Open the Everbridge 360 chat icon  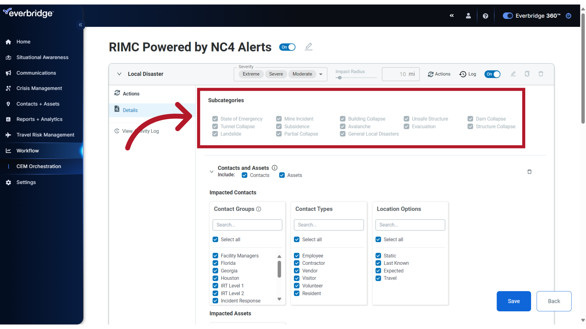click(x=568, y=16)
